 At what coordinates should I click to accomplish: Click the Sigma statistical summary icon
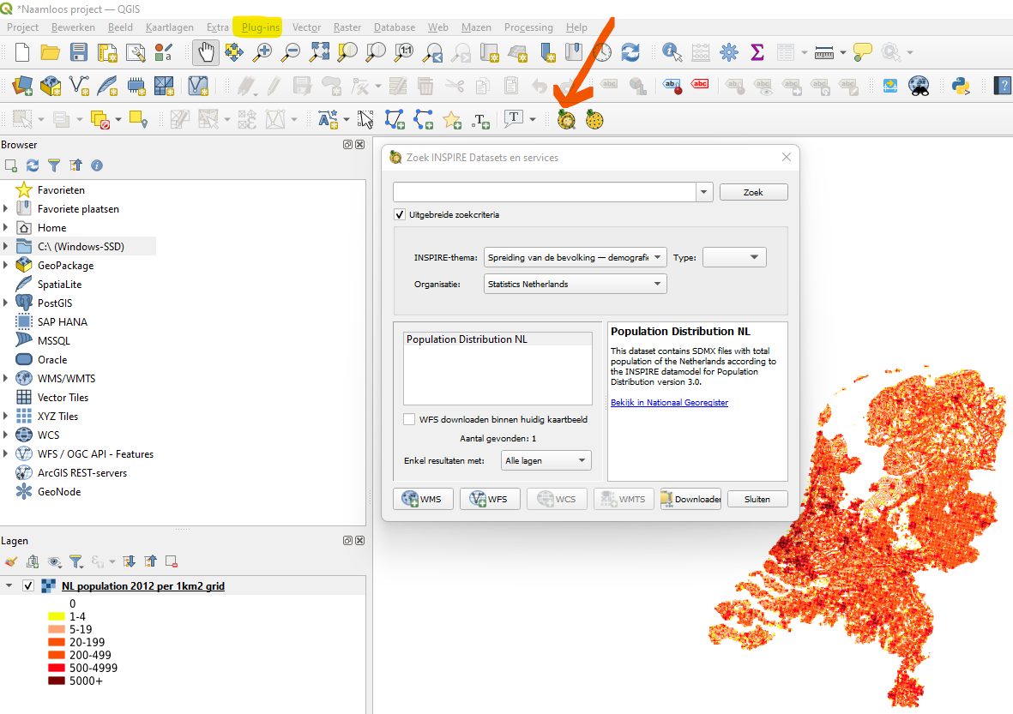point(757,52)
